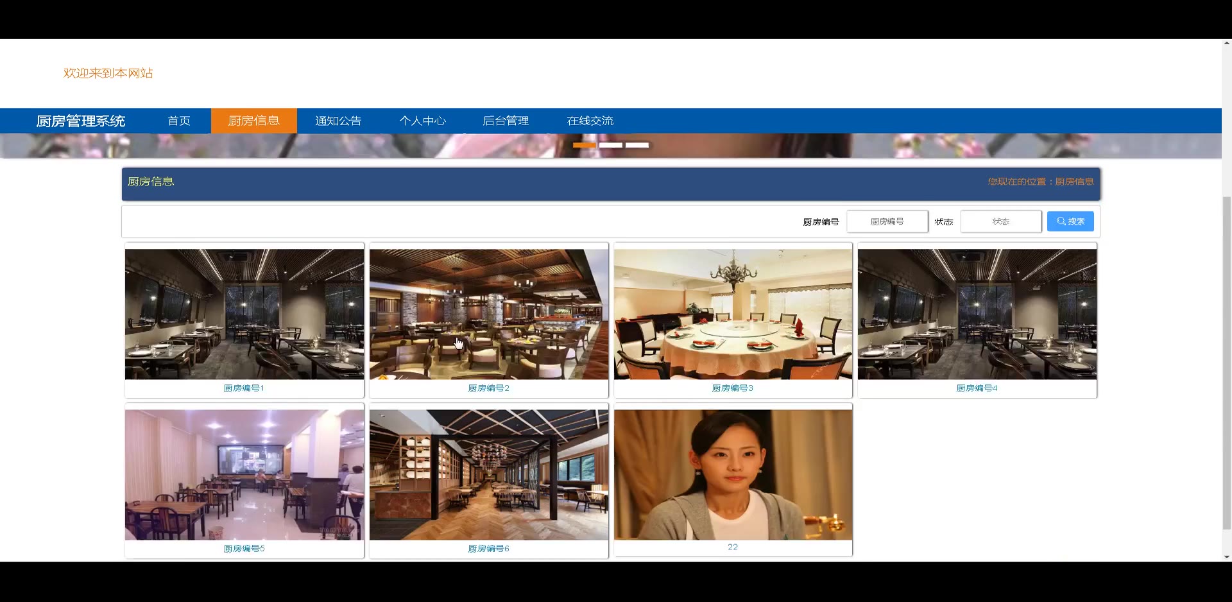This screenshot has width=1232, height=602.
Task: Open the 厨房编号1 thumbnail image
Action: pyautogui.click(x=244, y=314)
